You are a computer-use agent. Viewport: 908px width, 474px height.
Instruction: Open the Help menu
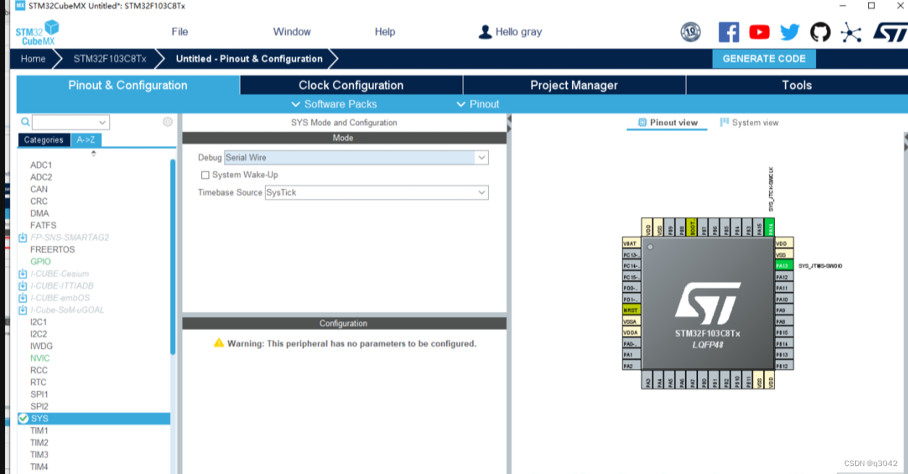(x=385, y=32)
